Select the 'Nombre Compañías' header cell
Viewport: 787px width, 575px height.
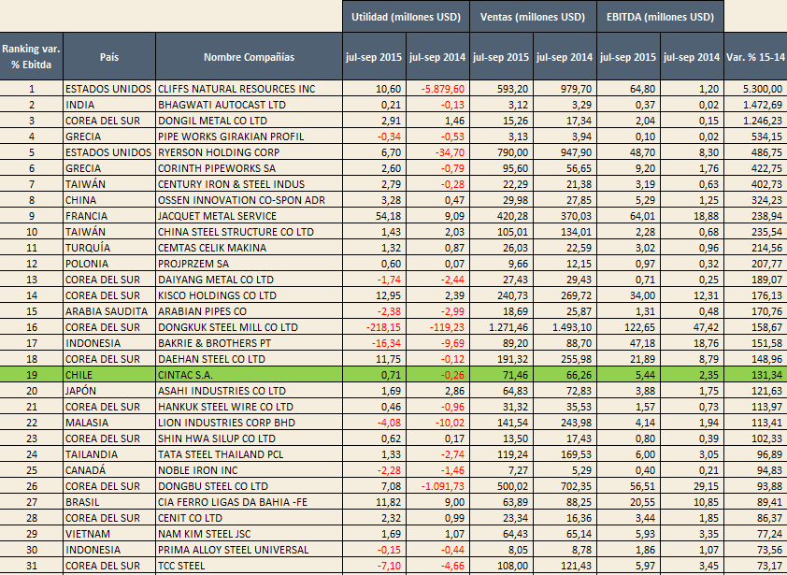pos(249,56)
